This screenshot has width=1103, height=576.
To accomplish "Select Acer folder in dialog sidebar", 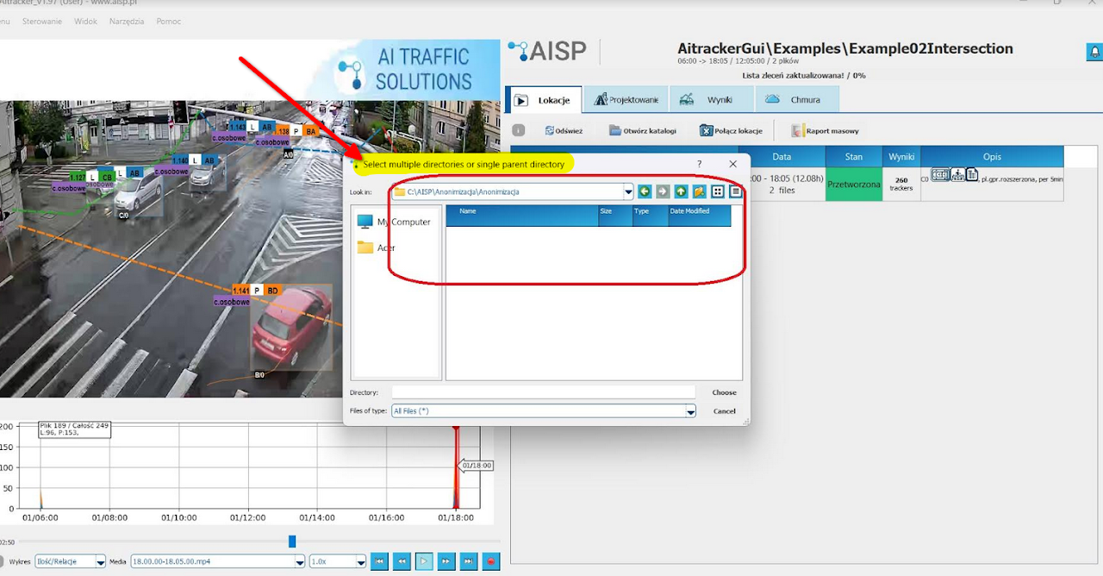I will (x=377, y=247).
